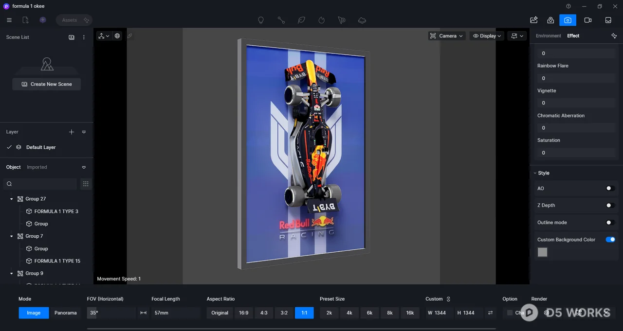Switch to the Object tab
The height and width of the screenshot is (331, 623).
[14, 167]
